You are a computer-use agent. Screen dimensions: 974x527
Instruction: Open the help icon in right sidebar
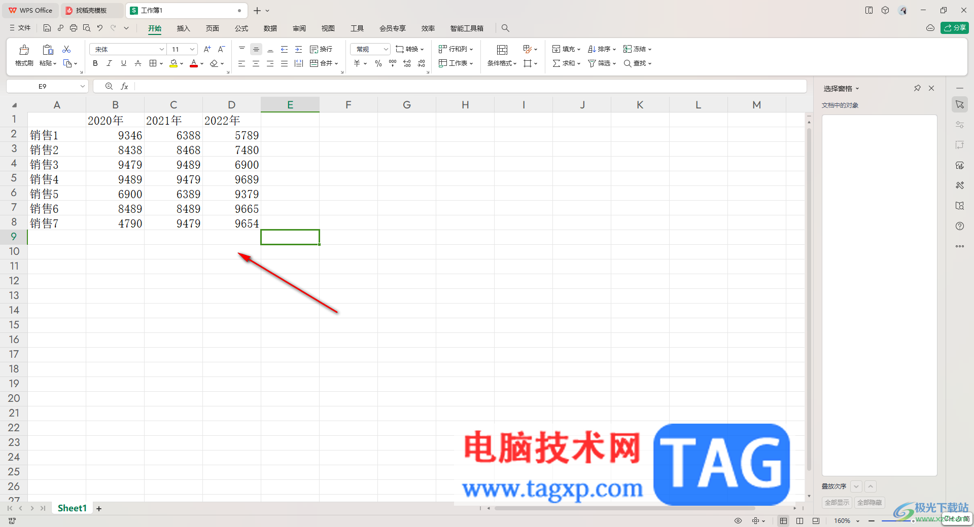tap(960, 226)
